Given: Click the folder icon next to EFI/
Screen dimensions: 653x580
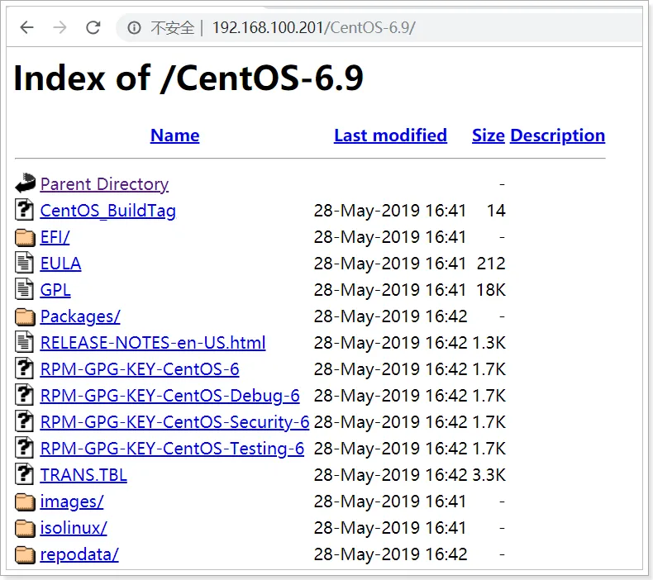Looking at the screenshot, I should 26,237.
